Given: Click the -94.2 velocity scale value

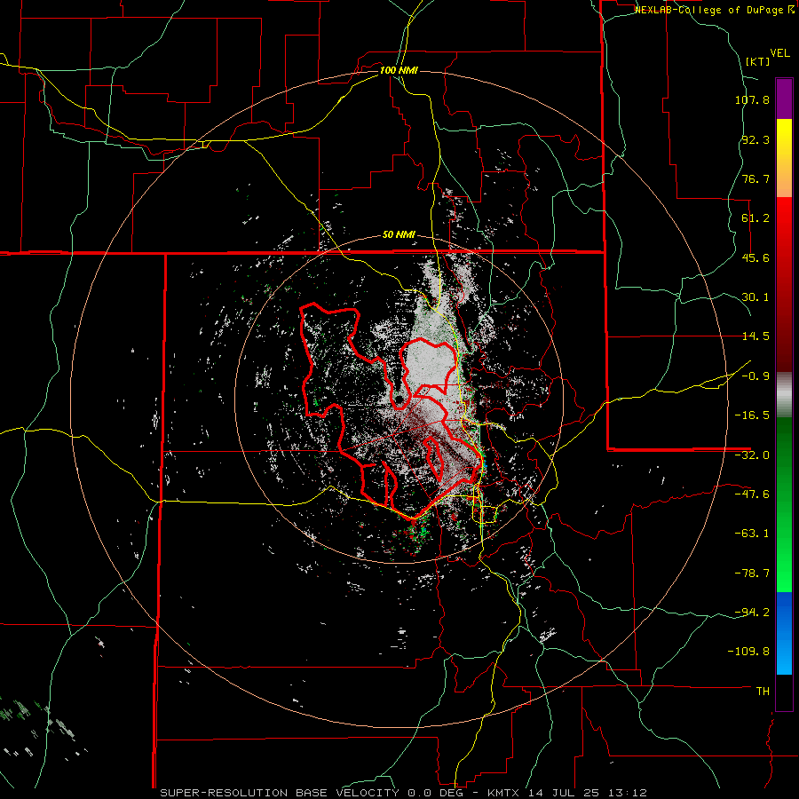Looking at the screenshot, I should 752,612.
